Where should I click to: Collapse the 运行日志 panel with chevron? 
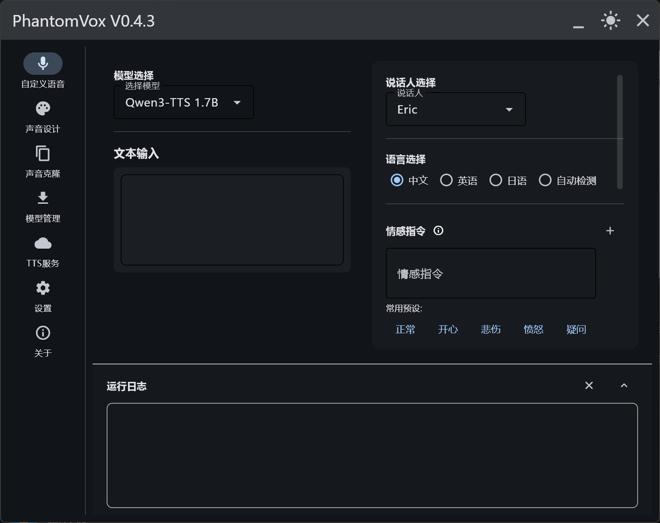tap(624, 386)
